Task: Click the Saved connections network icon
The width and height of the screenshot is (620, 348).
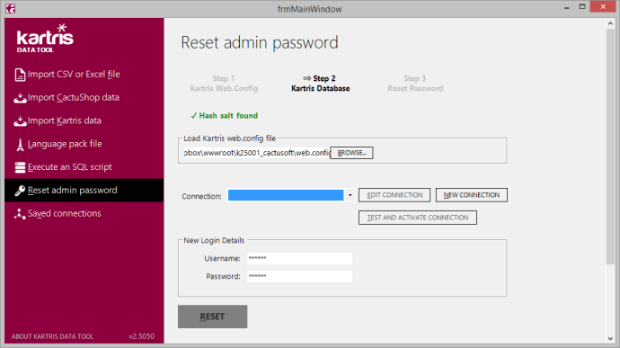Action: coord(20,214)
